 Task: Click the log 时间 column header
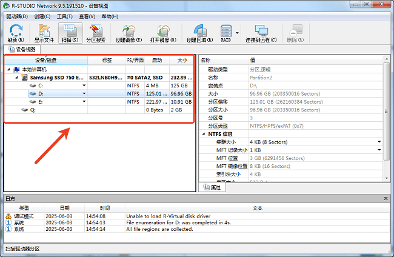click(x=105, y=208)
